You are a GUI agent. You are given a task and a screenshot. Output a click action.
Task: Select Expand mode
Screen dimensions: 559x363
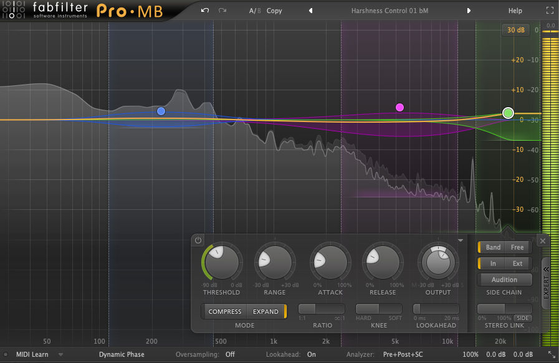pos(266,311)
